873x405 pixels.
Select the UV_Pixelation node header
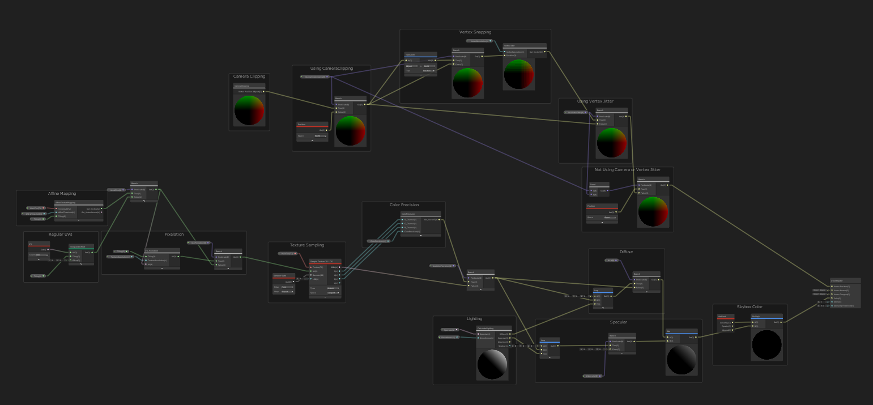coord(162,250)
